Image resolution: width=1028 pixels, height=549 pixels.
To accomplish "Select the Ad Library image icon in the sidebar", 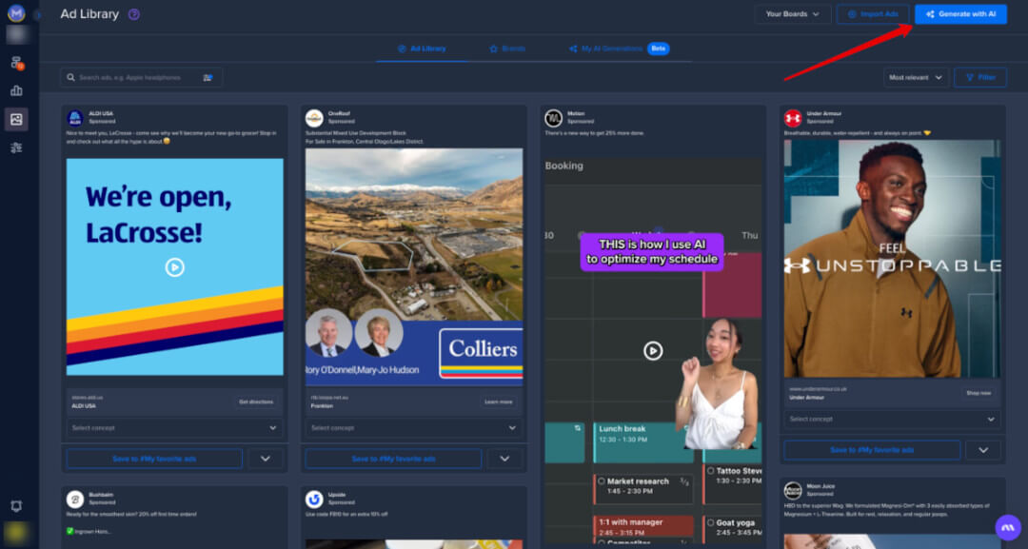I will [x=16, y=119].
